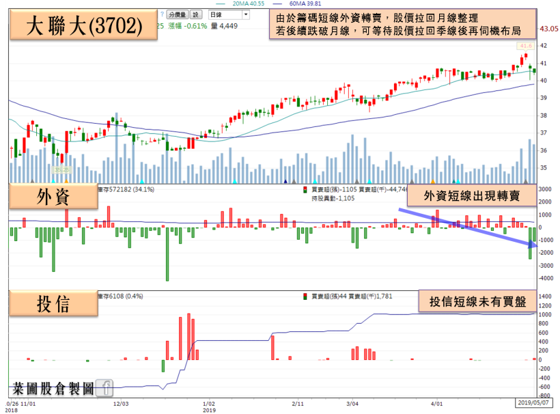Click the 庫存6108 (0.4%) investment trust holdings text
560x414 pixels.
pos(120,296)
